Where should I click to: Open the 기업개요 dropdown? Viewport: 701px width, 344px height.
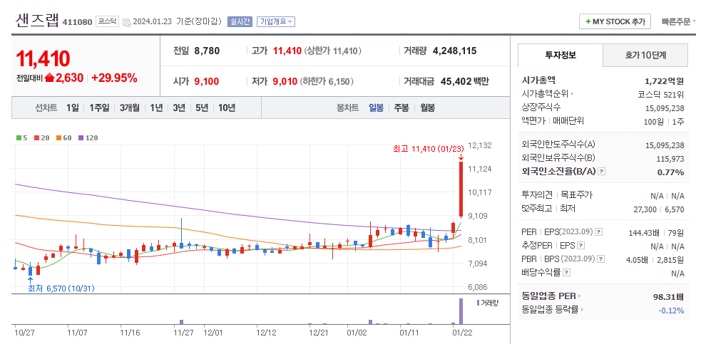pos(276,21)
